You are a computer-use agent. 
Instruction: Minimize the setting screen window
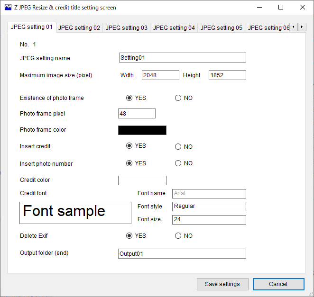point(259,8)
